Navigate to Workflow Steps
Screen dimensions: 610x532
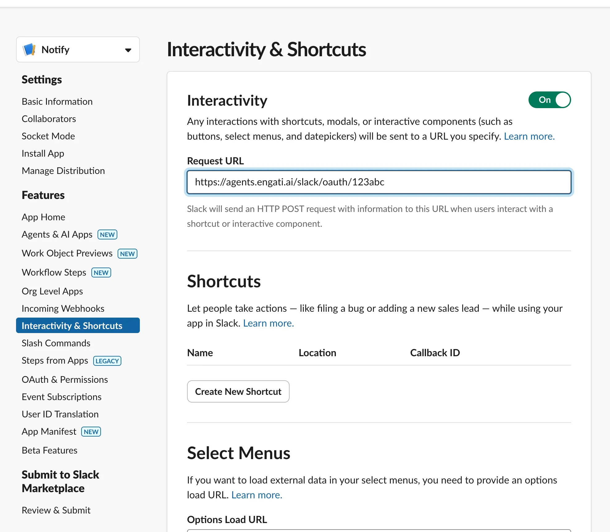[54, 272]
